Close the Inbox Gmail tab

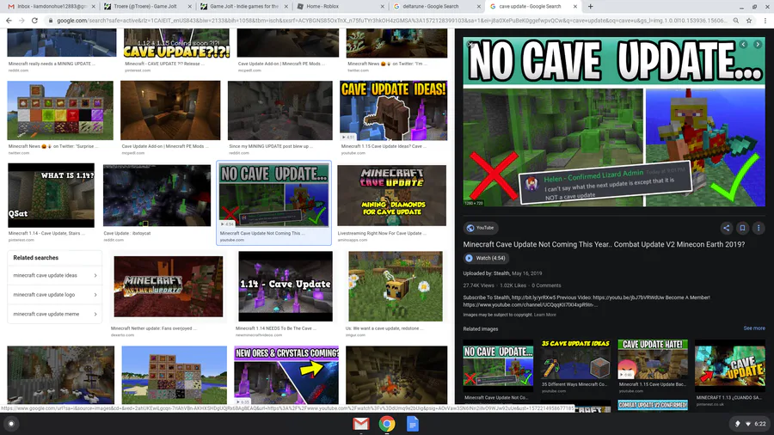coord(93,6)
